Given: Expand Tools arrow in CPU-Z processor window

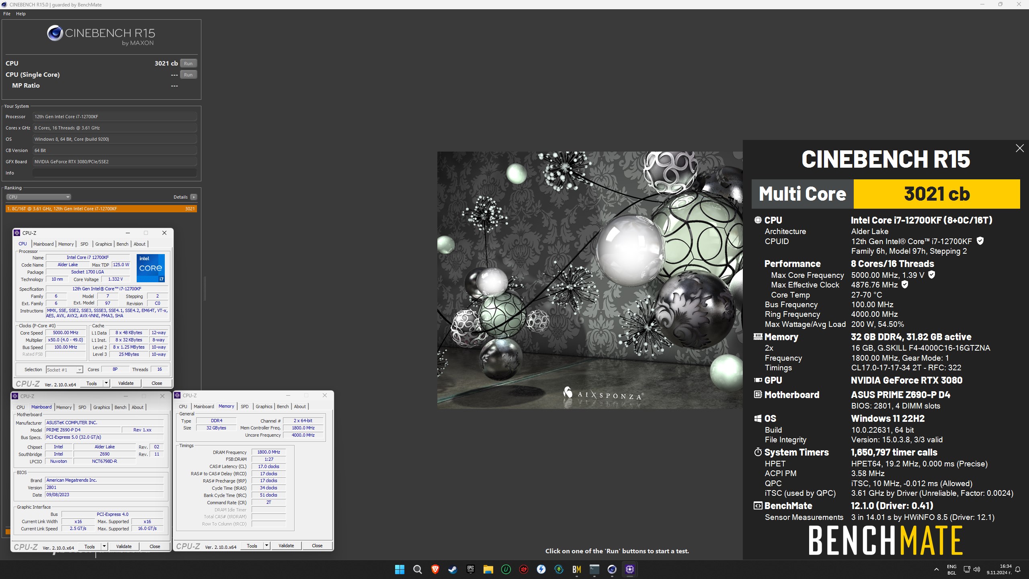Looking at the screenshot, I should [x=107, y=383].
